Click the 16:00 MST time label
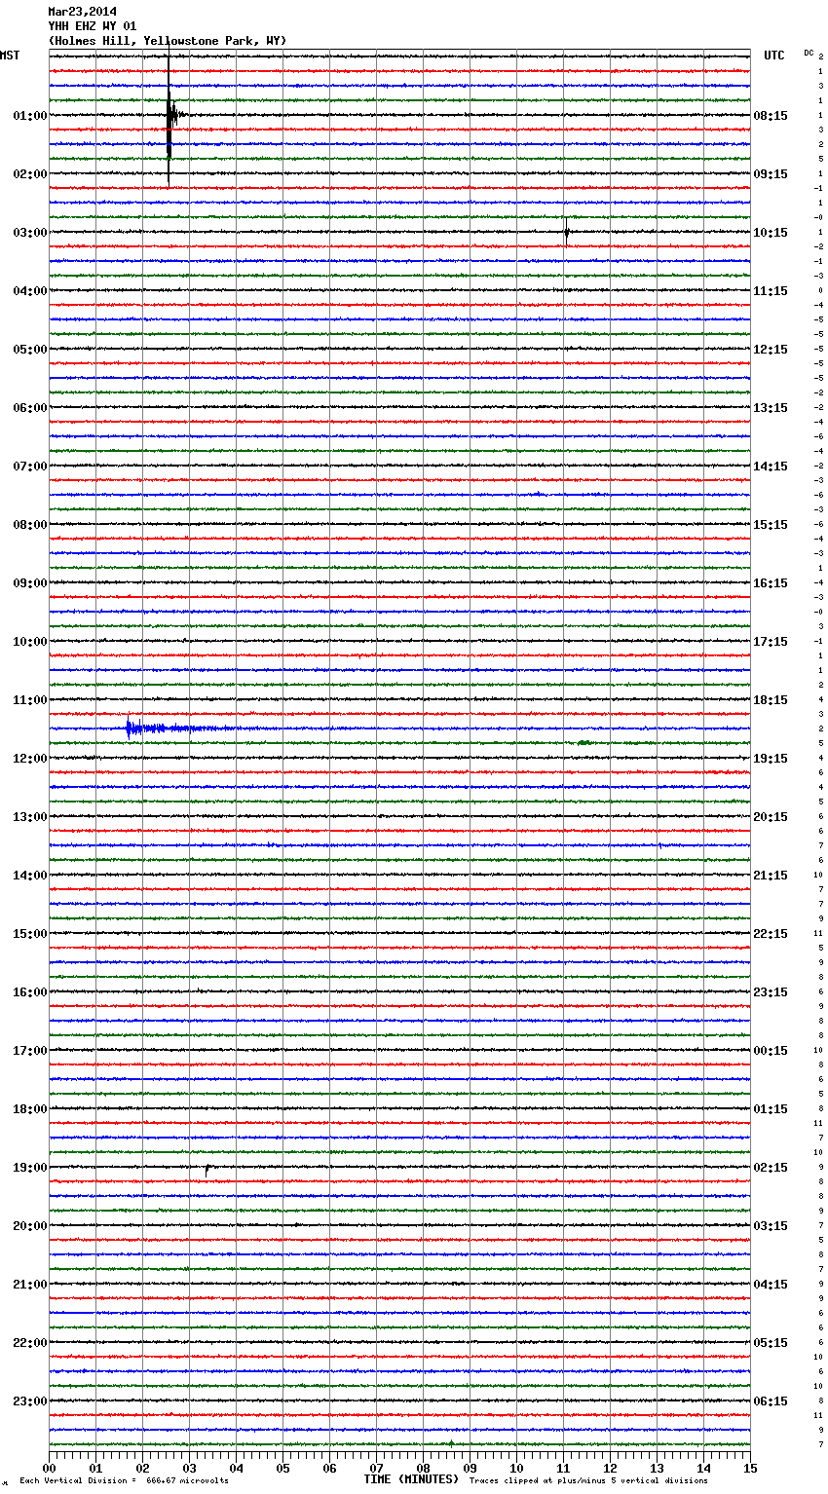This screenshot has height=1494, width=828. 30,992
